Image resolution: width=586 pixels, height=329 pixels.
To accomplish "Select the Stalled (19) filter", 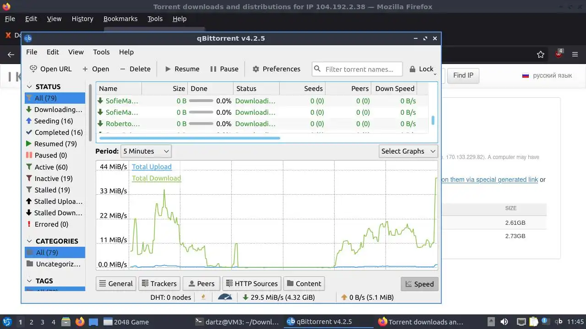I will (55, 190).
